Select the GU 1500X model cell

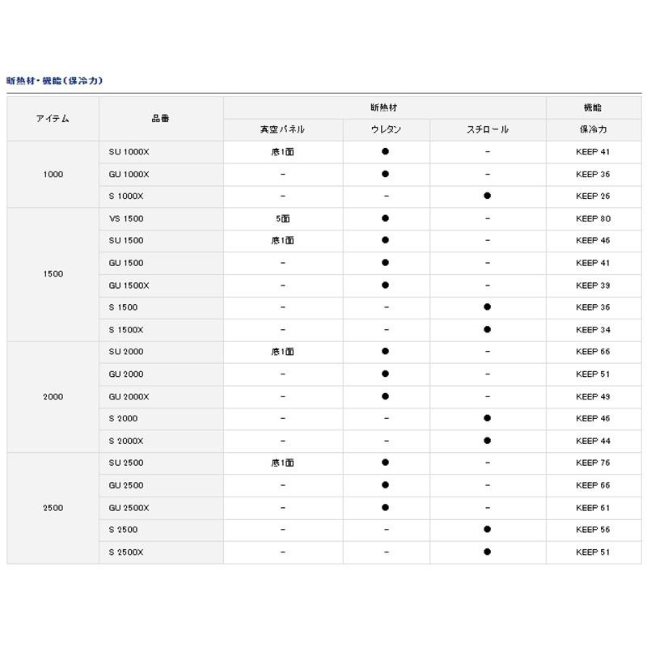[129, 285]
